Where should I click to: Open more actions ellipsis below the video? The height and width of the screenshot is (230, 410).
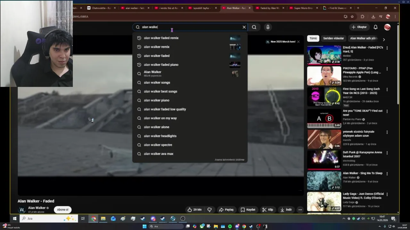(x=300, y=210)
